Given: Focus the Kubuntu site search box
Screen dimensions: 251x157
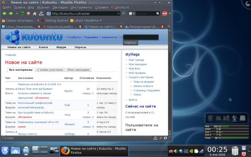Looking at the screenshot, I should click(141, 37).
